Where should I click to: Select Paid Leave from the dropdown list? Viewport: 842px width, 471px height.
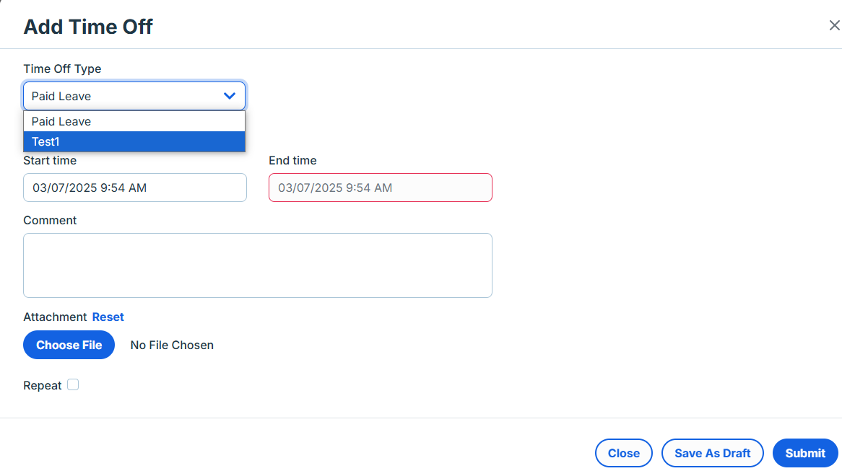134,121
